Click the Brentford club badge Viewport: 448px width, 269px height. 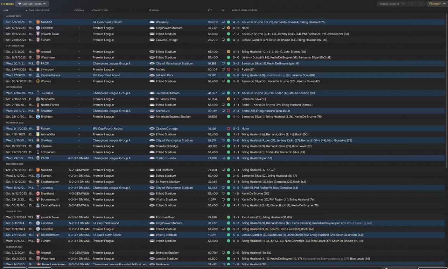[38, 193]
